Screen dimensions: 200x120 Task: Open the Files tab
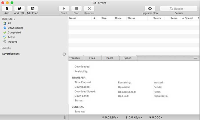point(93,58)
